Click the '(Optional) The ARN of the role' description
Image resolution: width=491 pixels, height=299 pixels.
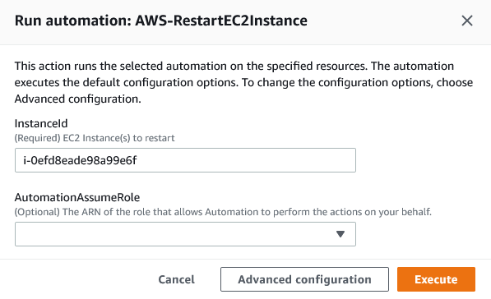coord(223,212)
